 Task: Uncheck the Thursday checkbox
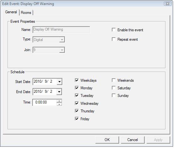[x=77, y=111]
